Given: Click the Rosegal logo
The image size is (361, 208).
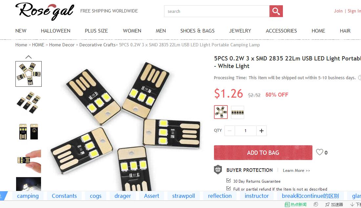Looking at the screenshot, I should (x=45, y=11).
